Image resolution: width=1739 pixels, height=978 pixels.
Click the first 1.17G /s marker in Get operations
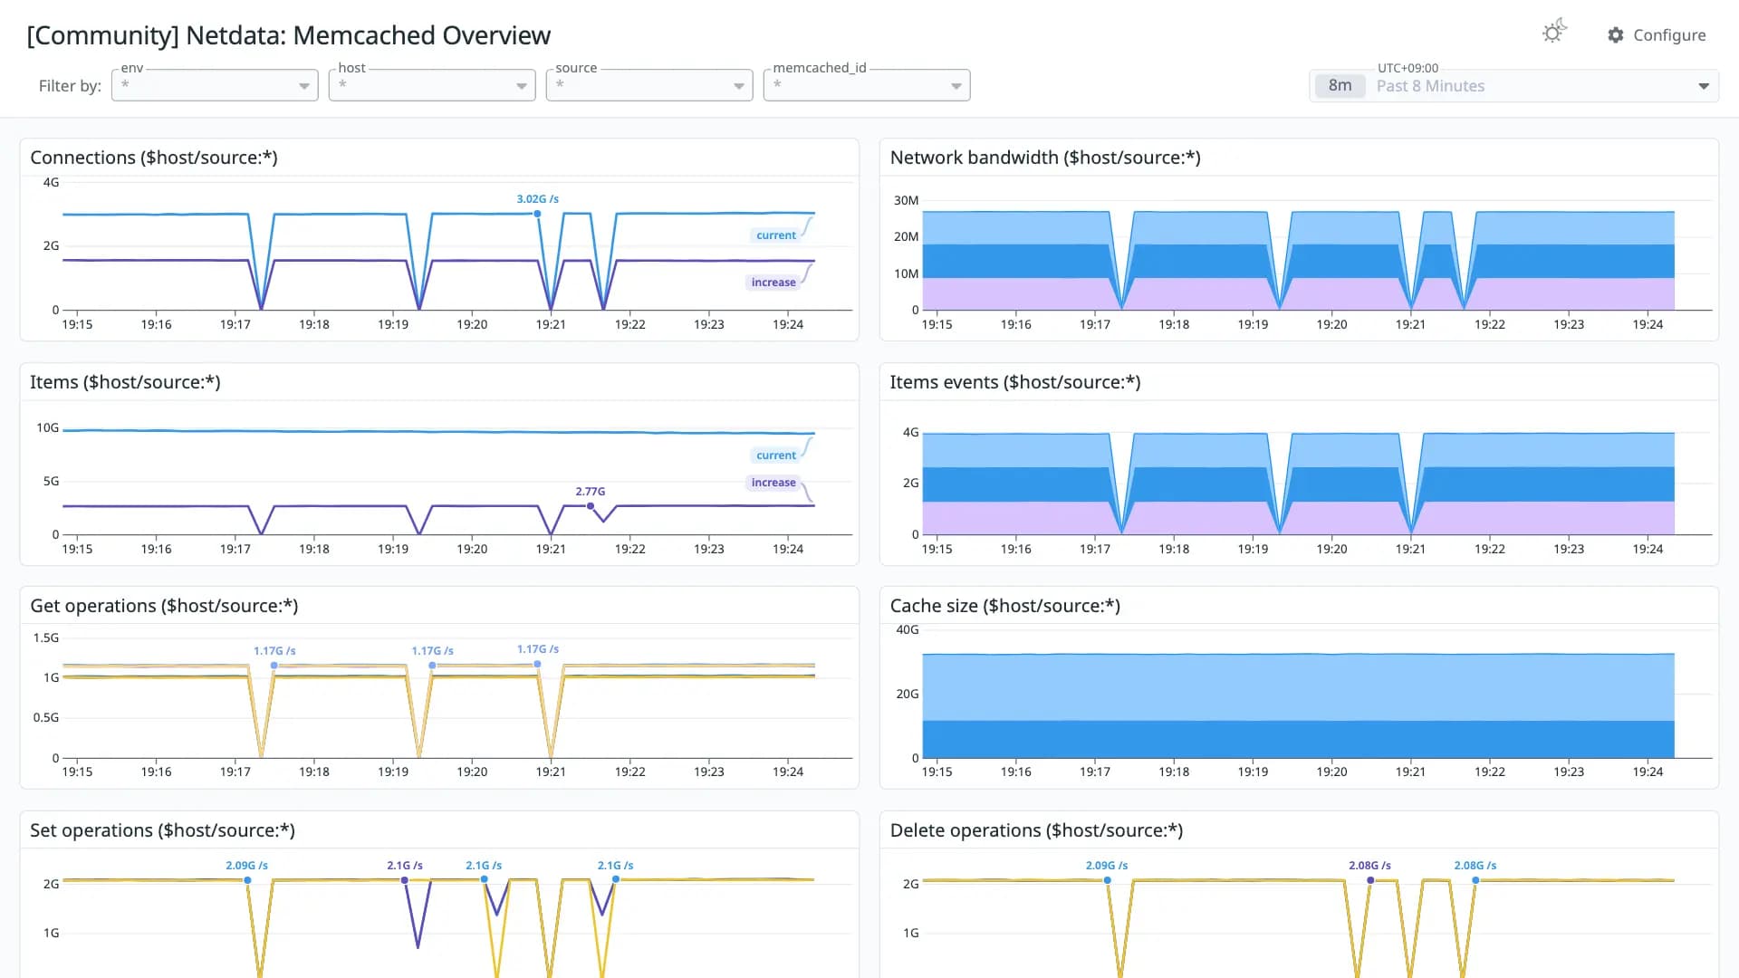[274, 666]
